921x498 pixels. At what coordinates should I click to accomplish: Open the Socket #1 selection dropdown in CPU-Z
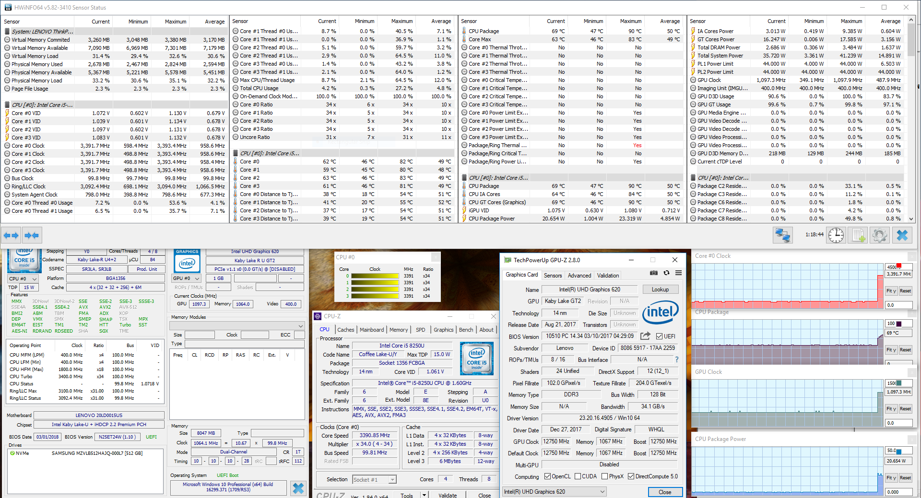point(375,479)
